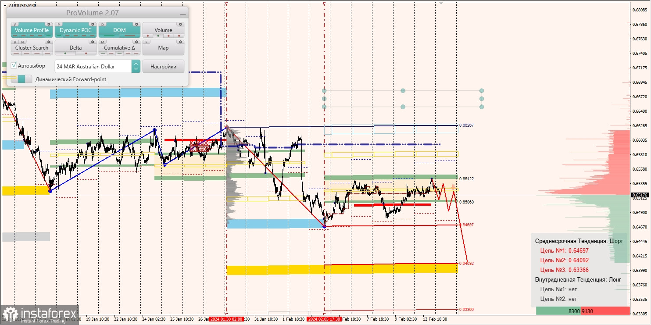Toggle Volume indicator button
The width and height of the screenshot is (651, 325).
tap(163, 30)
